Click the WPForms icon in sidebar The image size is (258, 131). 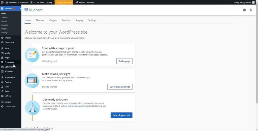pyautogui.click(x=2, y=71)
